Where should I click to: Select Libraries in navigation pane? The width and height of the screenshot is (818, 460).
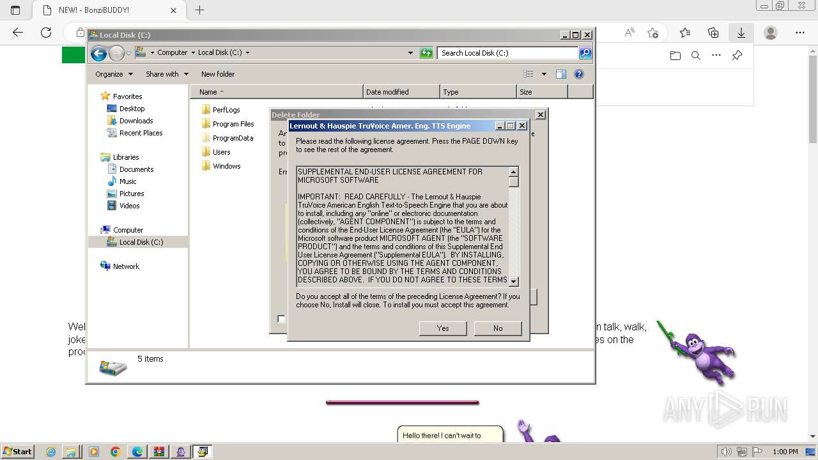pos(126,157)
